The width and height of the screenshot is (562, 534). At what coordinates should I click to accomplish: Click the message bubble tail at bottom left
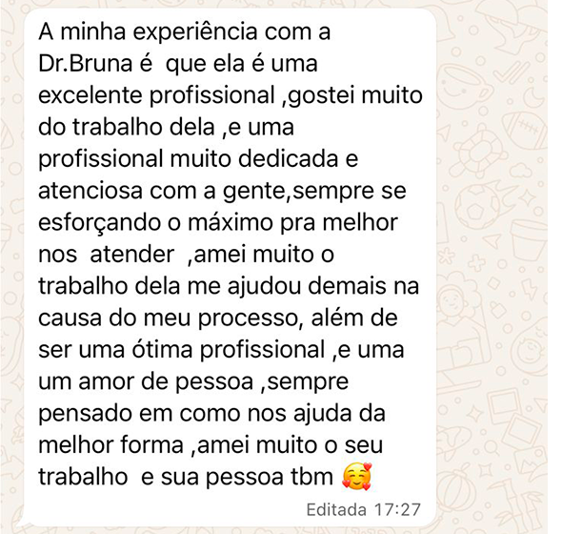(22, 524)
